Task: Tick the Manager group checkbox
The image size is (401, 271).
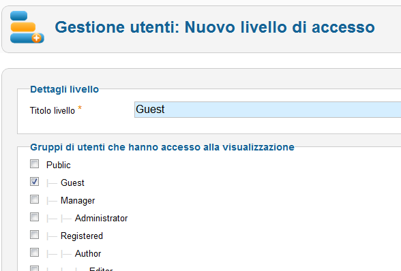Action: coord(35,200)
